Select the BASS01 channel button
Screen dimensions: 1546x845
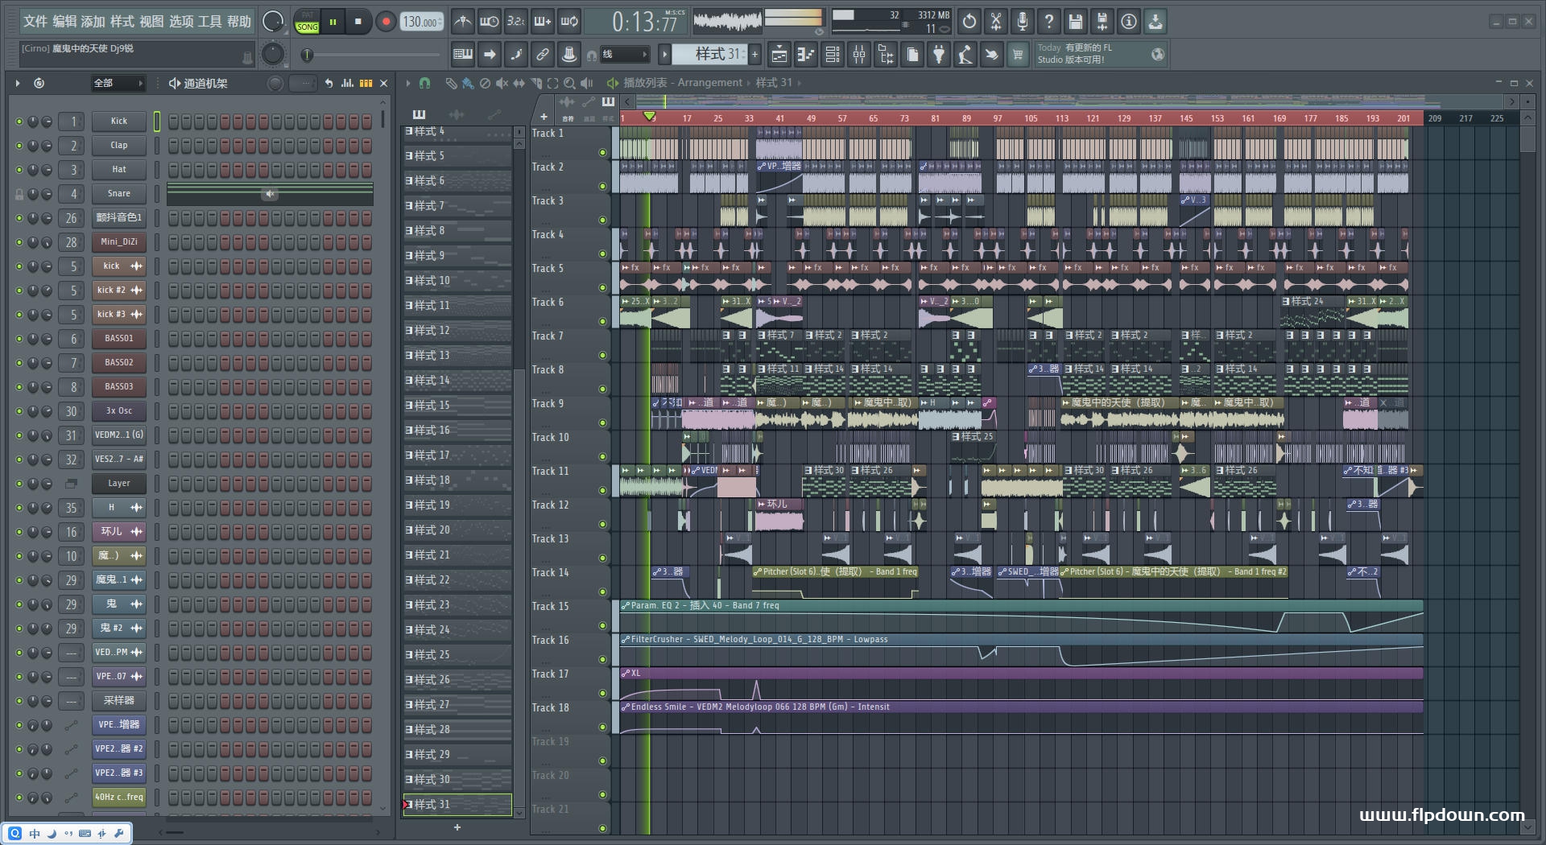click(x=118, y=339)
